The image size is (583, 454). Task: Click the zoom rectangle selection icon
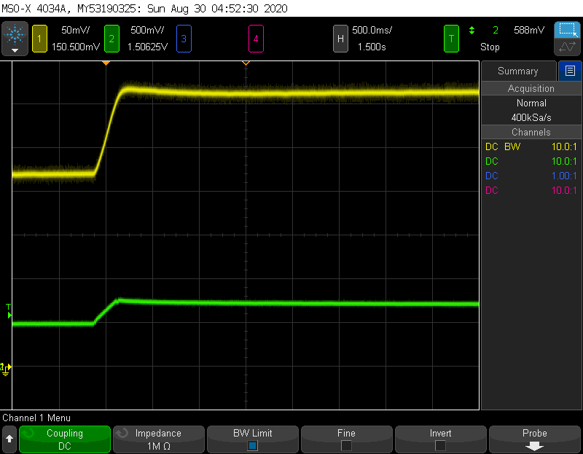click(566, 30)
